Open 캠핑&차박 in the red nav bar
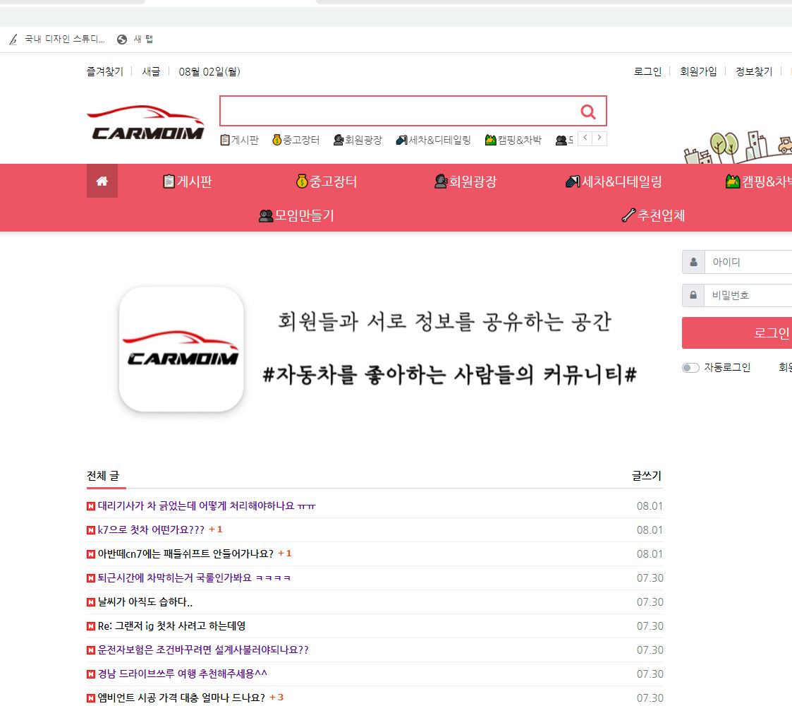This screenshot has height=706, width=792. click(759, 181)
